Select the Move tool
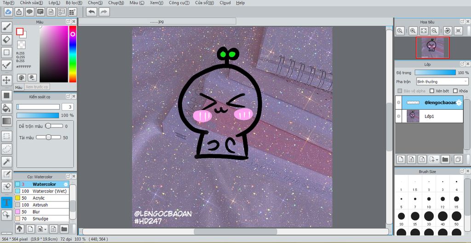 6,80
